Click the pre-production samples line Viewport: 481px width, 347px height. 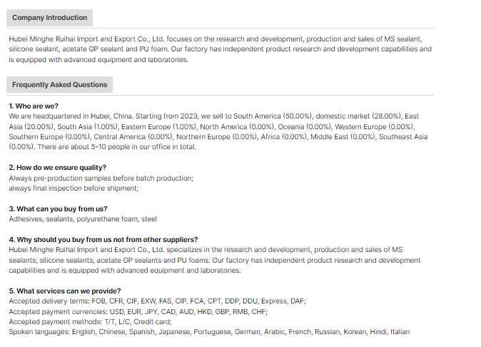pyautogui.click(x=101, y=178)
